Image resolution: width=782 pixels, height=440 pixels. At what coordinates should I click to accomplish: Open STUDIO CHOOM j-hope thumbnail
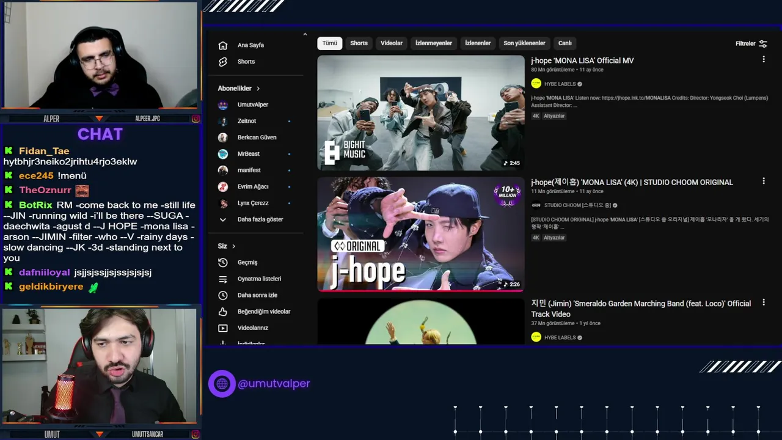[421, 234]
